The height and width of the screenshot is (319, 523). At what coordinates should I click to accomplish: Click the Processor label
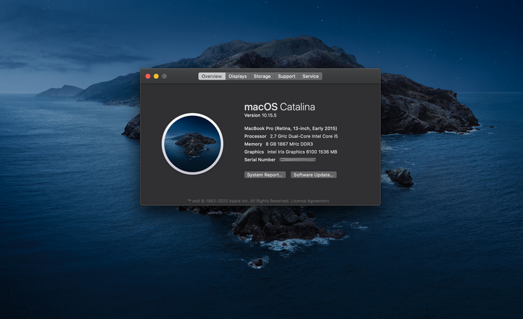[x=255, y=136]
